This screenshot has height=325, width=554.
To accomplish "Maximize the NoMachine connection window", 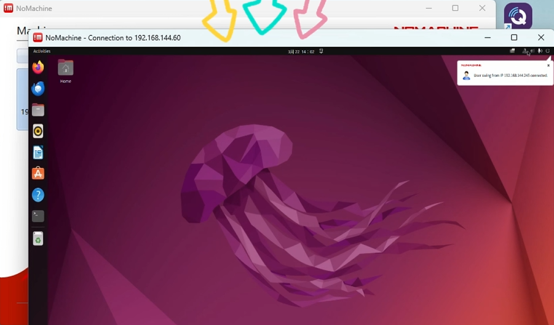I will 514,38.
